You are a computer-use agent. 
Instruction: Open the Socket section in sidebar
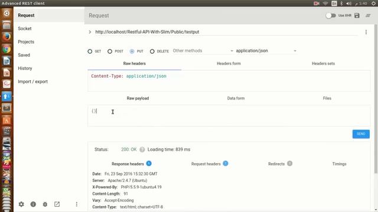click(49, 29)
